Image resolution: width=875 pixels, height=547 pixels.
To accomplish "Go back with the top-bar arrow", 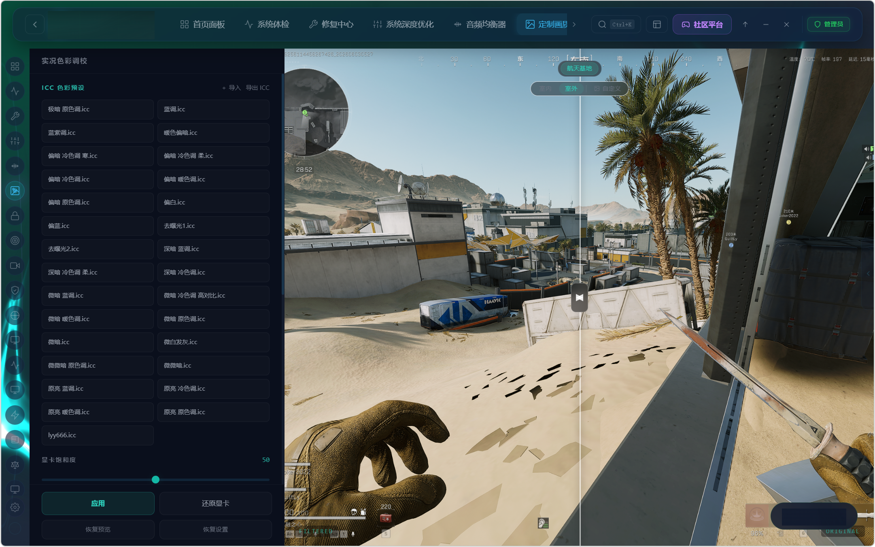I will tap(35, 24).
